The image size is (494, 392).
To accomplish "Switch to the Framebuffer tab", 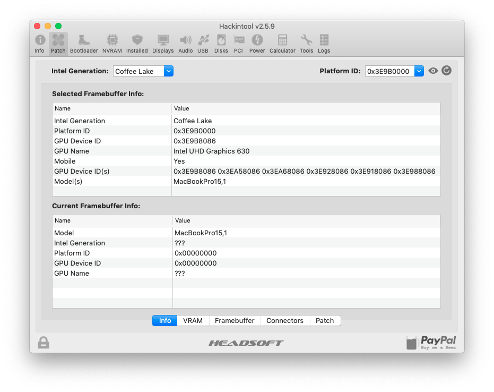I will point(235,320).
